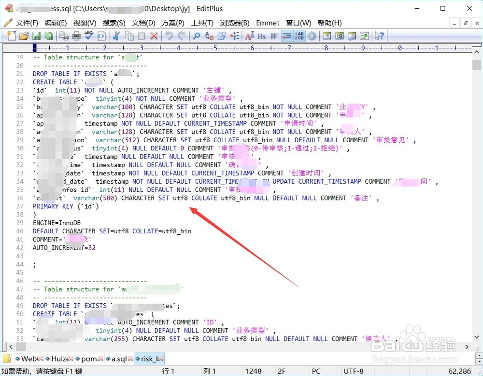Copy selection toolbar icon
This screenshot has height=376, width=483.
[x=129, y=36]
